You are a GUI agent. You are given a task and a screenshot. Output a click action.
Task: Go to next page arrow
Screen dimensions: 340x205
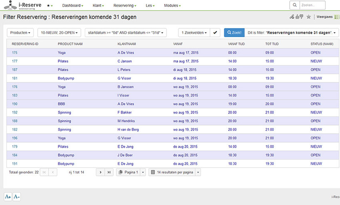100,172
